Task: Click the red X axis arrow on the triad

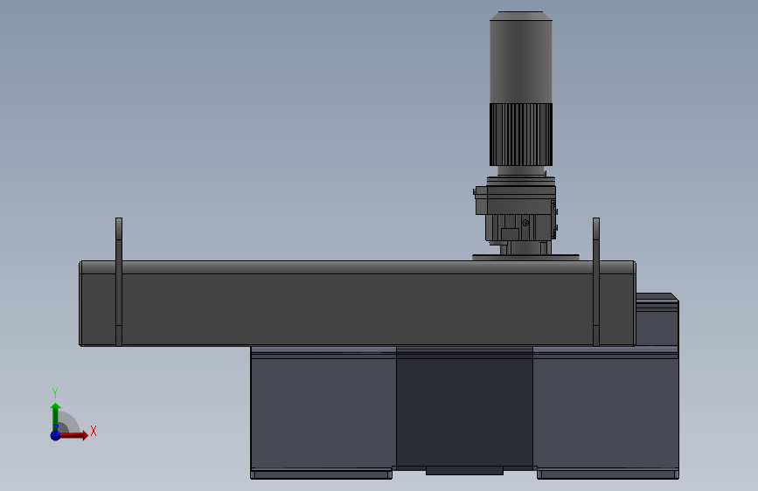Action: coord(73,435)
